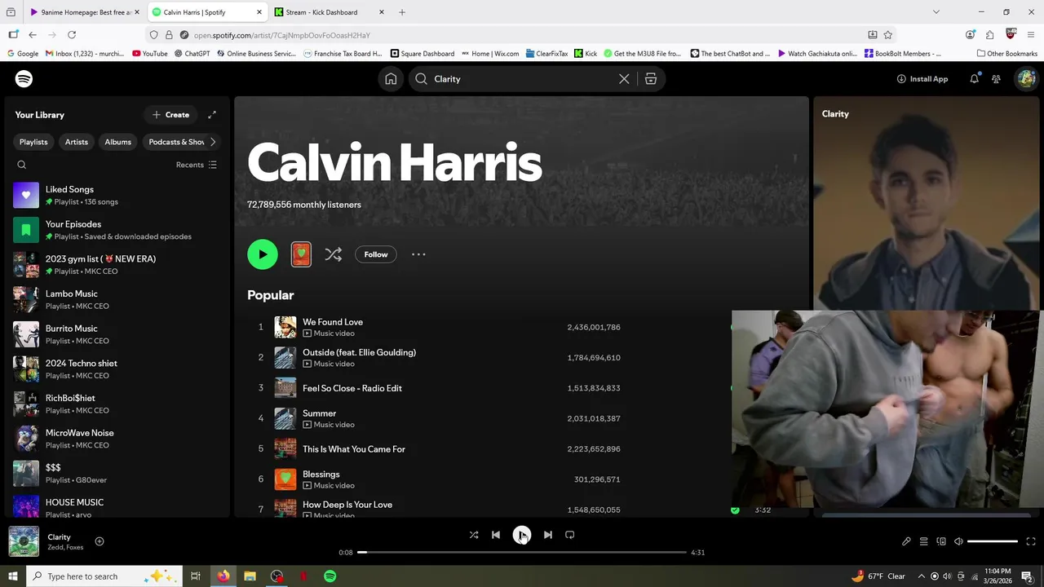
Task: Open Windows Start menu
Action: click(x=13, y=576)
